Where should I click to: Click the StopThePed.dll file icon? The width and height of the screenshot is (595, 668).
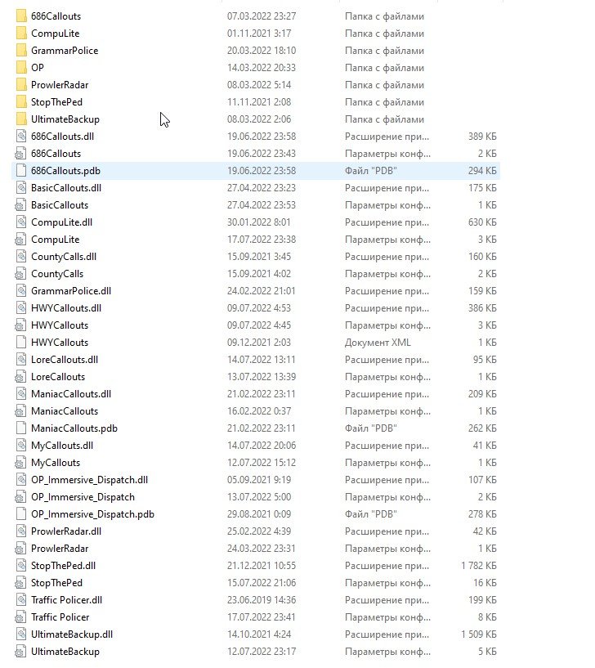(x=21, y=565)
